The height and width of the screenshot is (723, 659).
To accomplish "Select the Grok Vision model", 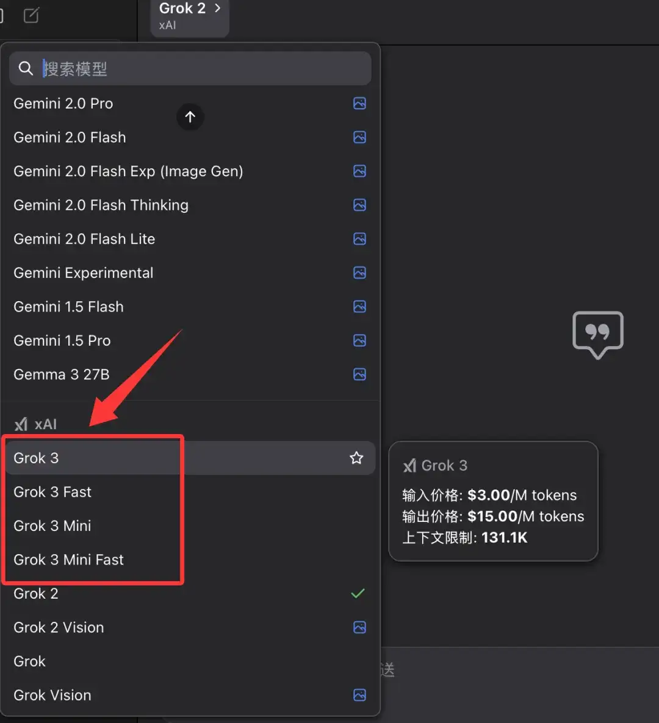I will (x=190, y=696).
